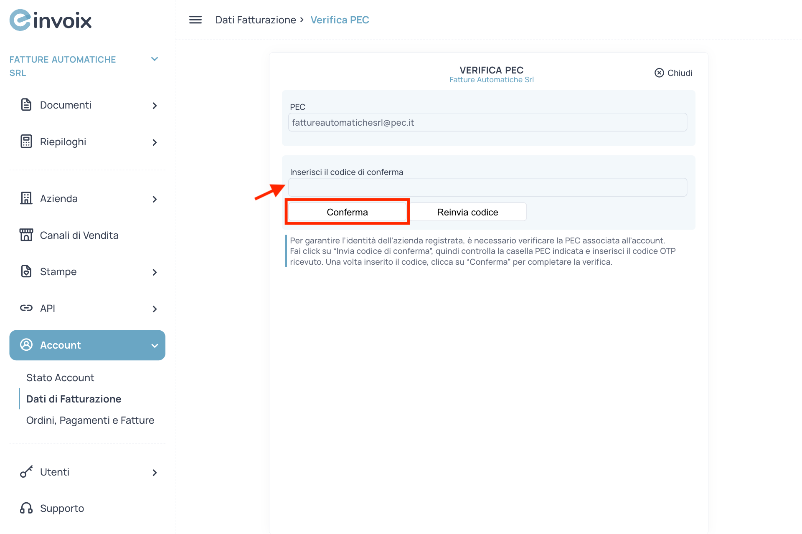Click the Supporto headset icon
Screen dimensions: 802x534
coord(26,508)
